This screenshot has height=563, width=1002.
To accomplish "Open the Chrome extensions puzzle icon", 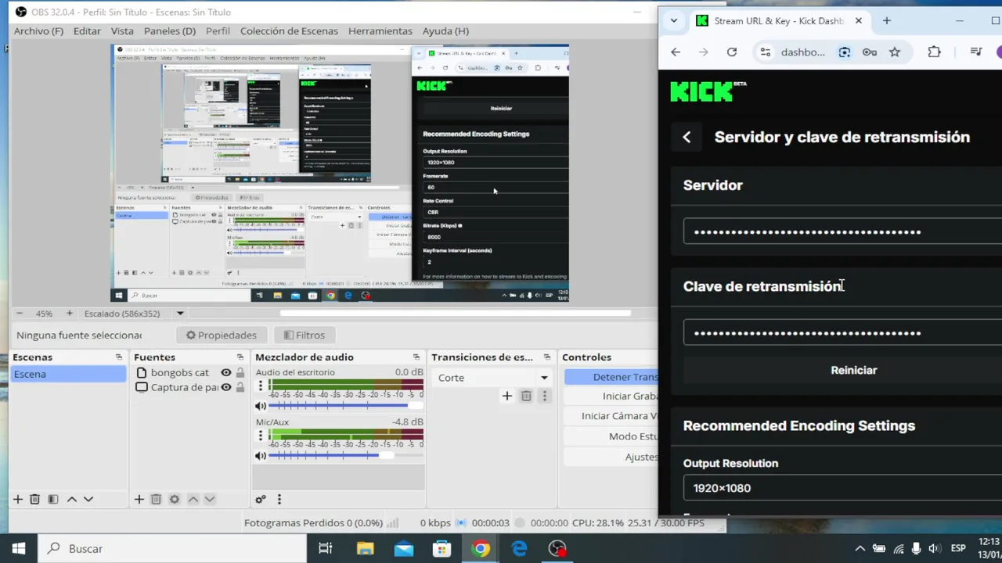I will click(x=934, y=52).
